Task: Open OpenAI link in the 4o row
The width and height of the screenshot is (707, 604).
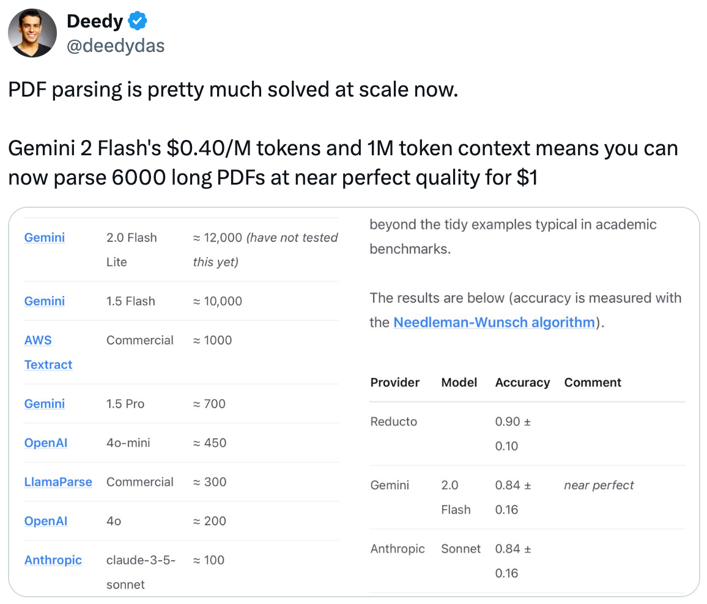Action: (45, 521)
